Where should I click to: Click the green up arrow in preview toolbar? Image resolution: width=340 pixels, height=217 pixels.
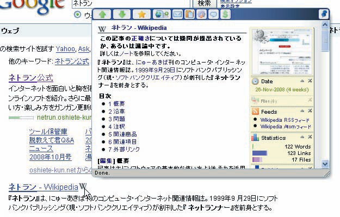[102, 14]
